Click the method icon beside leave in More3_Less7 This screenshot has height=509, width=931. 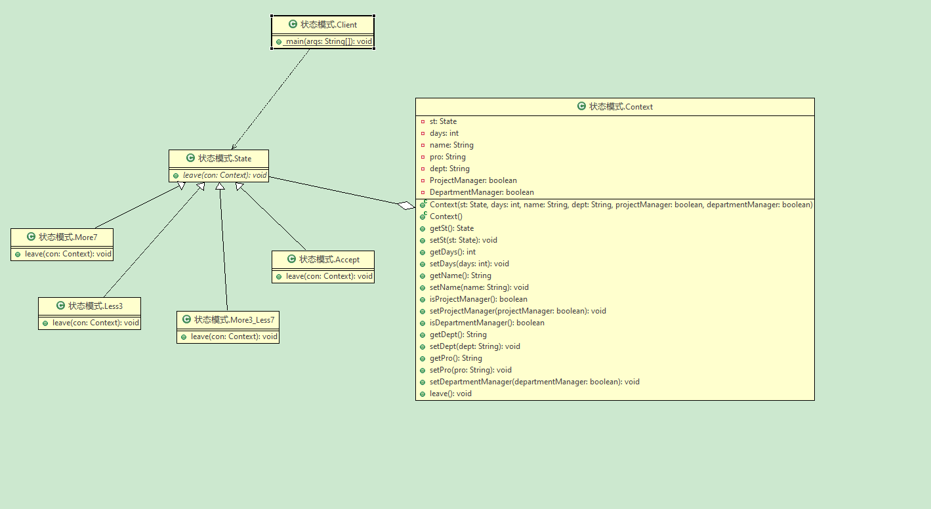pos(184,336)
